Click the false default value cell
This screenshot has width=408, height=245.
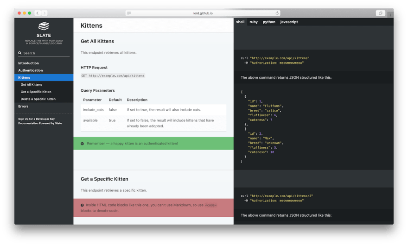point(113,110)
